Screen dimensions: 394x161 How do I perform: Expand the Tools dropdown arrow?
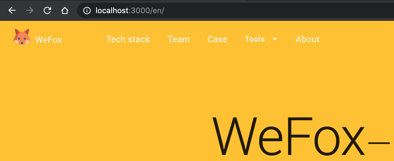coord(275,39)
